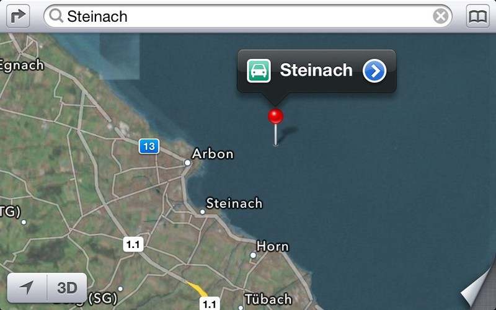Select the Arbon town label
This screenshot has height=310, width=496.
213,154
